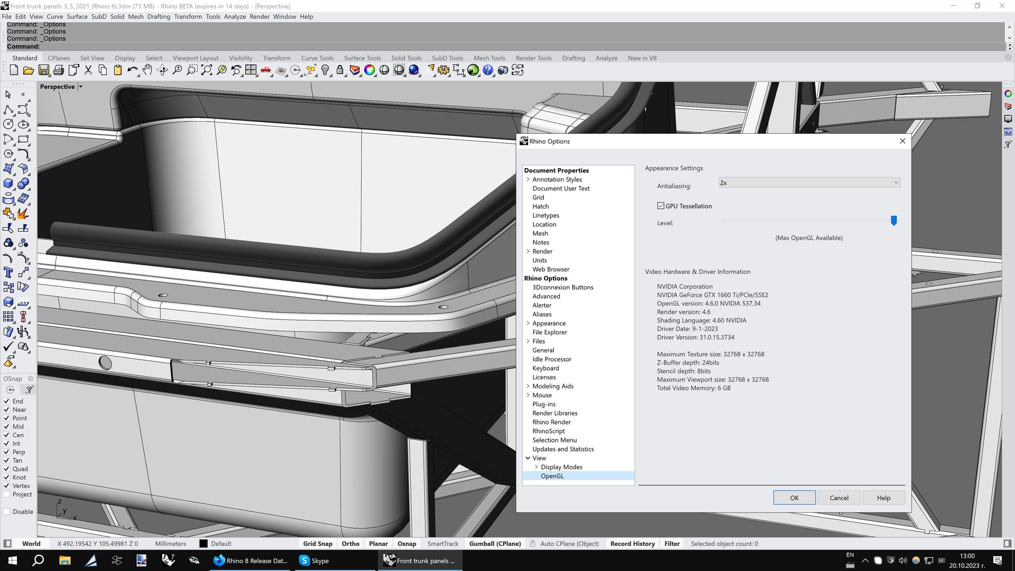The image size is (1015, 571).
Task: Create a new file with New icon
Action: click(14, 70)
